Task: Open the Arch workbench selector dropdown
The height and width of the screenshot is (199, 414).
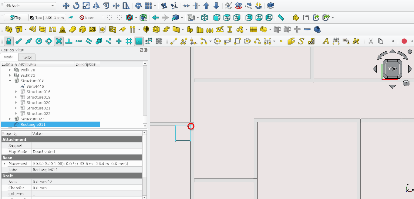Action: (30, 6)
